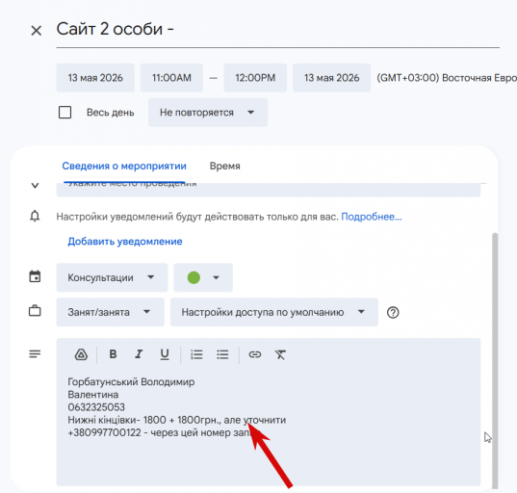Click 'Валентина' line in the description
Image resolution: width=517 pixels, height=493 pixels.
point(93,395)
